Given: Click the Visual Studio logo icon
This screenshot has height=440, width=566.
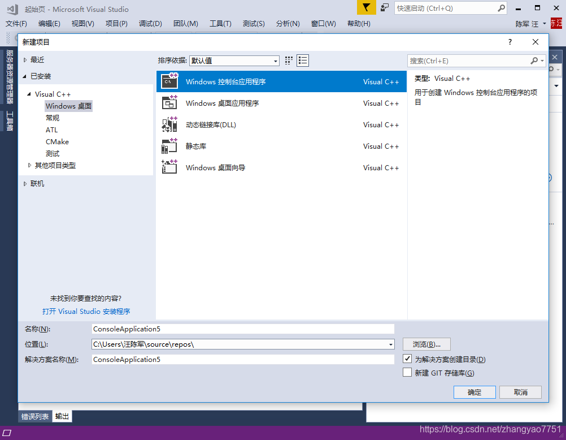Looking at the screenshot, I should coord(12,9).
